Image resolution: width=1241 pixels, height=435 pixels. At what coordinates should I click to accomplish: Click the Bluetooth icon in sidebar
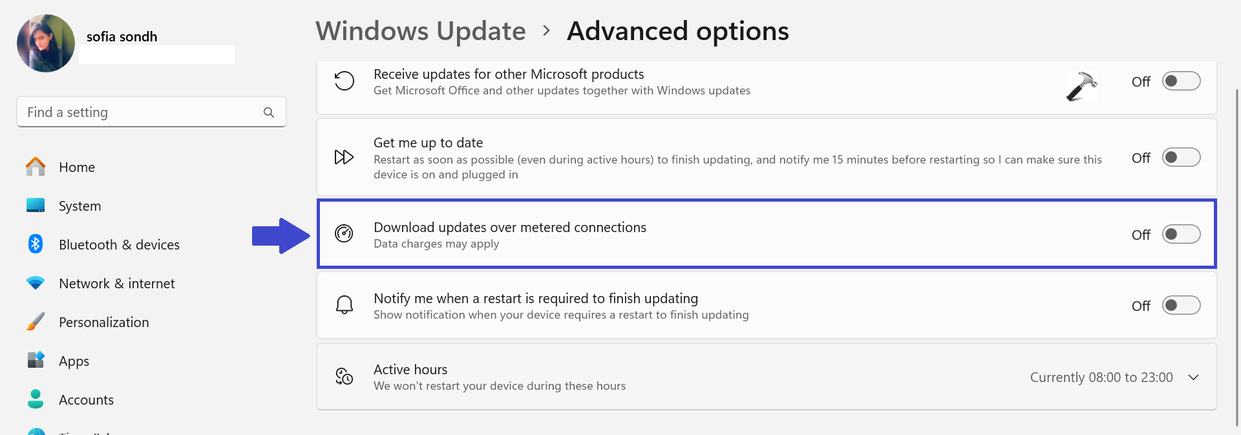pyautogui.click(x=36, y=244)
